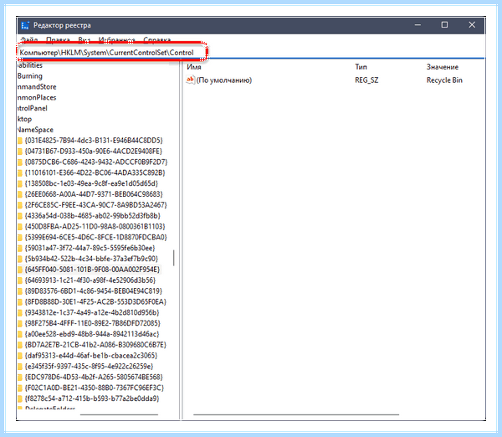Select key {f8278c54-a712-415b-b593-b77a2be0dda9}
This screenshot has width=502, height=437.
[92, 398]
